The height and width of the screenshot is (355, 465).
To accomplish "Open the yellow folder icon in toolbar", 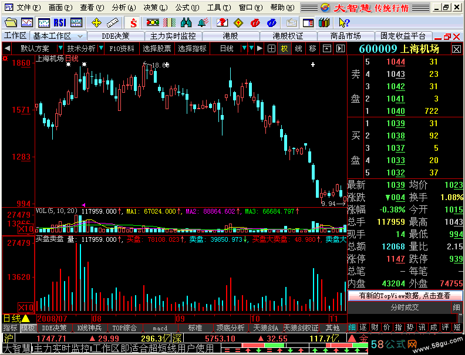I will point(11,22).
